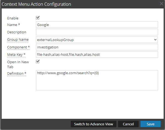Close the Context Menu Action Configuration dialog
The width and height of the screenshot is (165, 130).
[162, 4]
